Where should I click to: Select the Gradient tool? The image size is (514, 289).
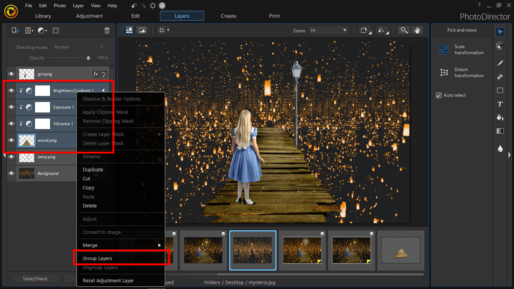click(500, 131)
